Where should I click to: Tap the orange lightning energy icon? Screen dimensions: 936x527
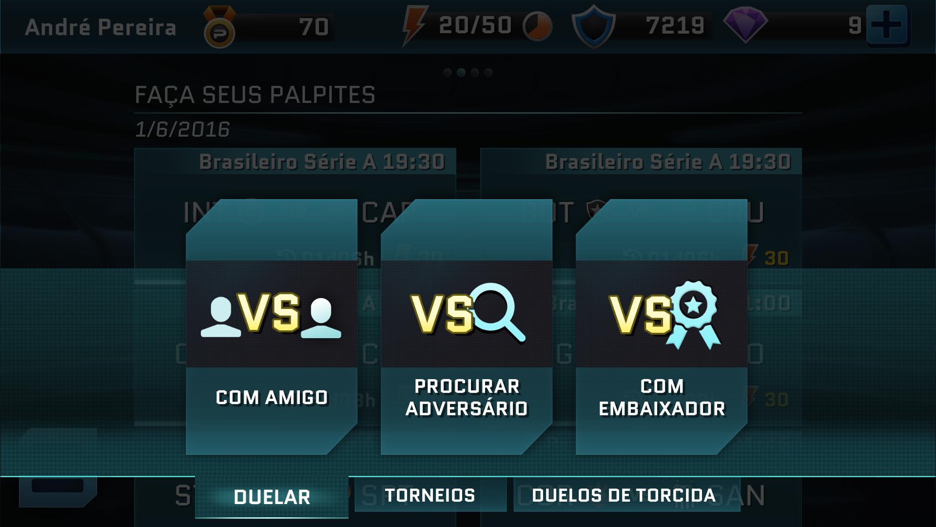tap(414, 26)
